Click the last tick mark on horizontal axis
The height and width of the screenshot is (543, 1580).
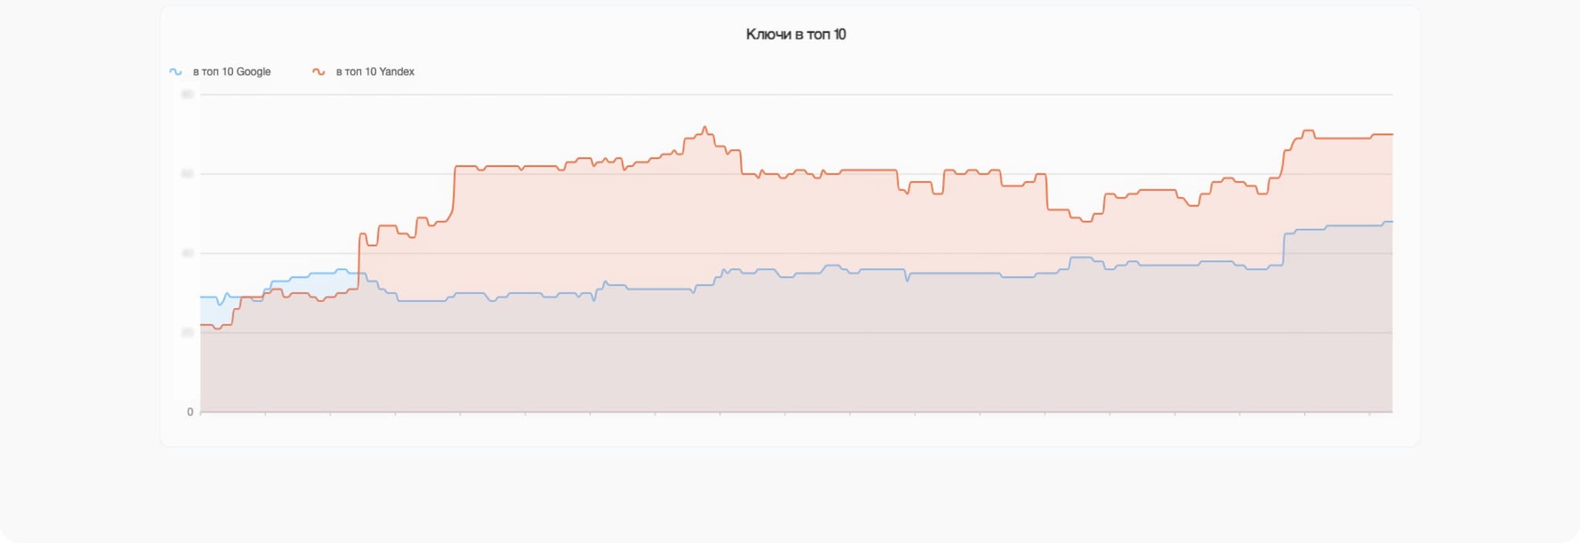tap(1369, 414)
